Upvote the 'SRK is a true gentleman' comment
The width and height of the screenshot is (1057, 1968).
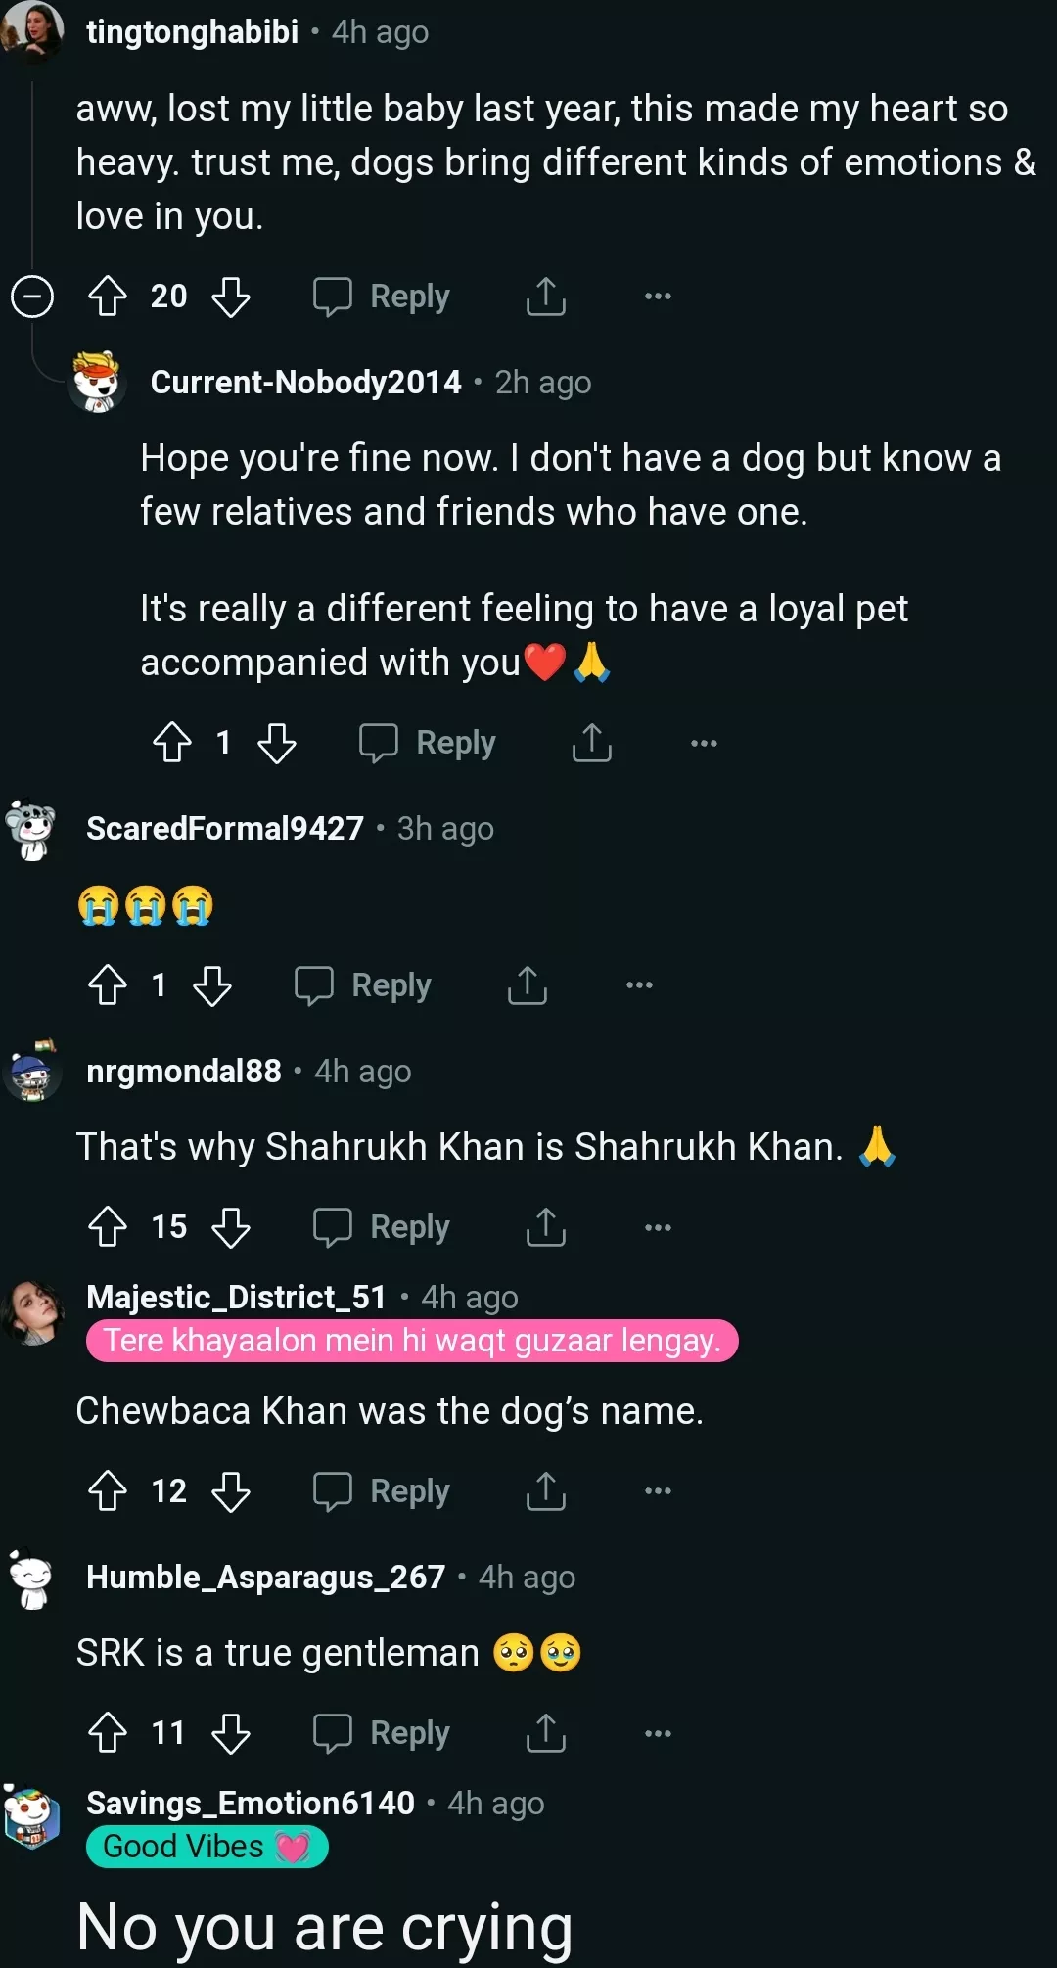click(108, 1732)
